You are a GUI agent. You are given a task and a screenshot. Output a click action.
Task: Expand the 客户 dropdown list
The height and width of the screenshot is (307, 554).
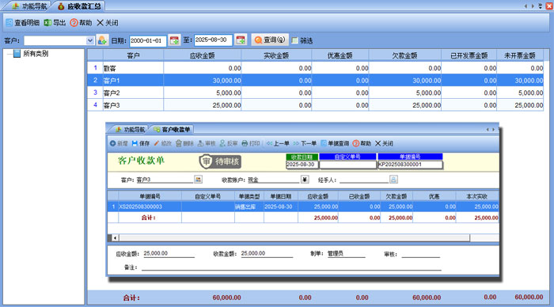[x=90, y=40]
